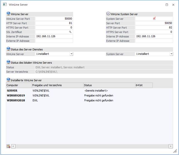Select the WINSRV2018 server row
The width and height of the screenshot is (179, 155).
coord(16,100)
